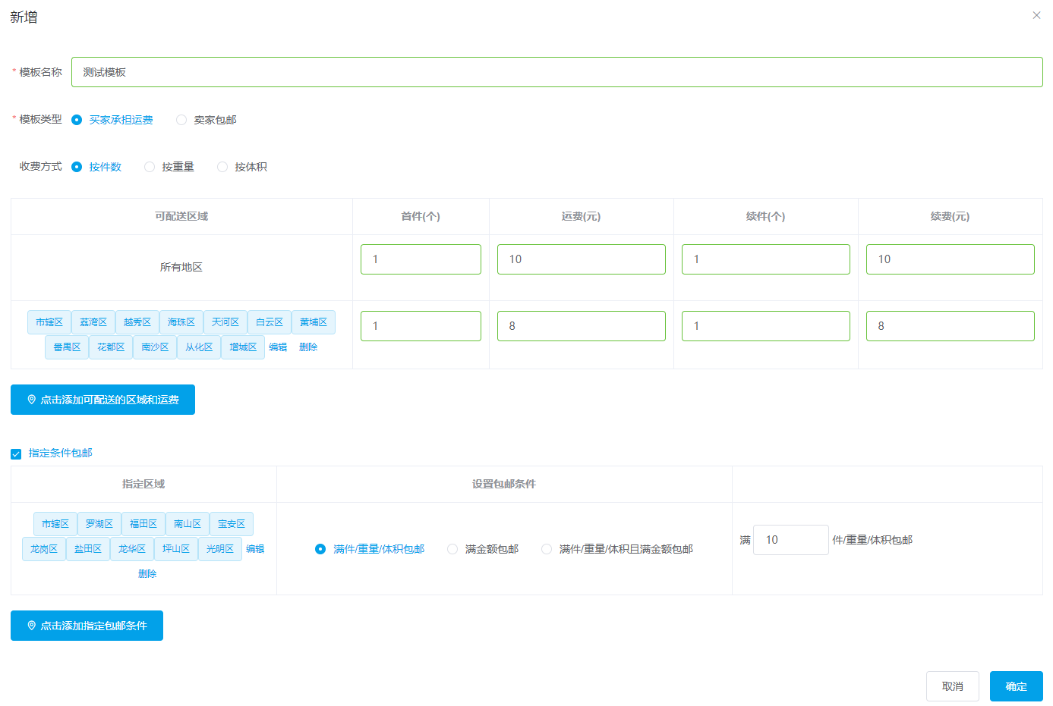This screenshot has width=1053, height=706.
Task: Click the 满 quantity input with 10
Action: pos(790,540)
